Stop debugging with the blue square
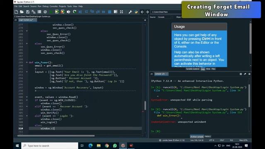The image size is (265, 149). [x=109, y=12]
